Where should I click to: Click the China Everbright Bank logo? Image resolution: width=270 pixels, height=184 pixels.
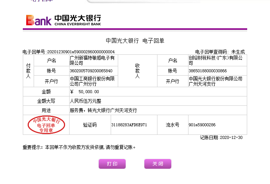[64, 20]
